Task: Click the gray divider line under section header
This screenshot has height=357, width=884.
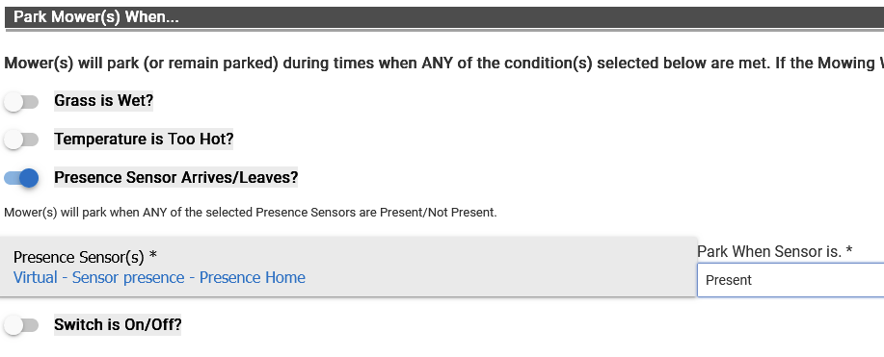Action: (x=444, y=30)
